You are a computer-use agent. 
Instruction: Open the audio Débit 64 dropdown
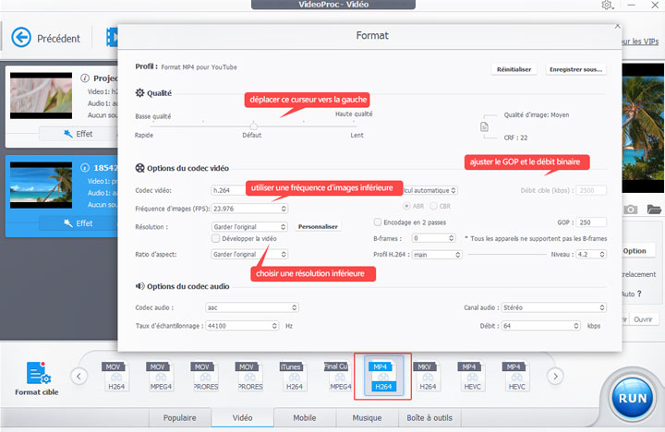coord(540,326)
